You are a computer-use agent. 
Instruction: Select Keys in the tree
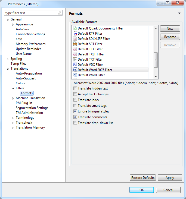19,39
